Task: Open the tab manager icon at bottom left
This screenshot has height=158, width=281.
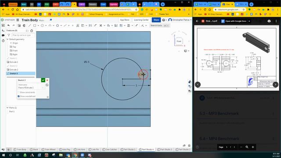Action: tap(3, 150)
